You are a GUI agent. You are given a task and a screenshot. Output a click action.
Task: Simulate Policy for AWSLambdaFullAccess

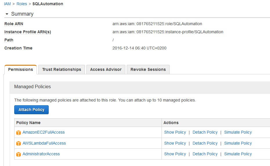[238, 143]
